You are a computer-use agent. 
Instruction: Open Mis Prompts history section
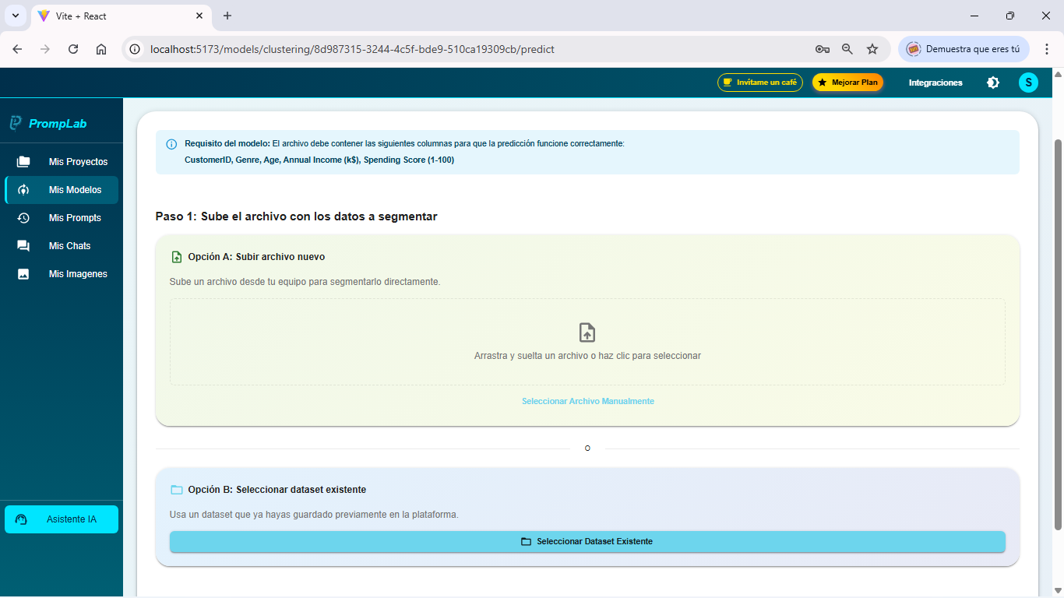62,218
